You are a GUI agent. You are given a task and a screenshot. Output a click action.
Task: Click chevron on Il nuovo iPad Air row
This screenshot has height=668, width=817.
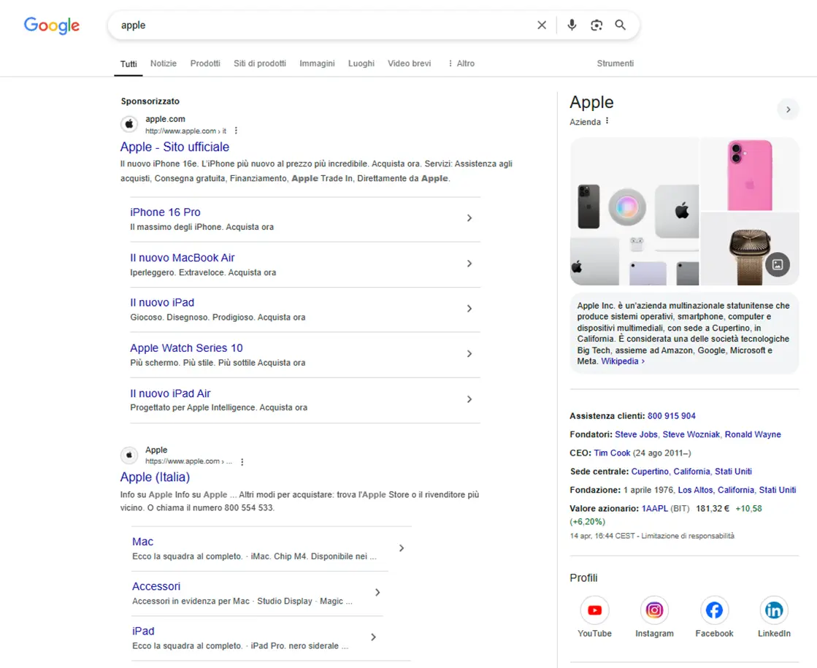(469, 399)
